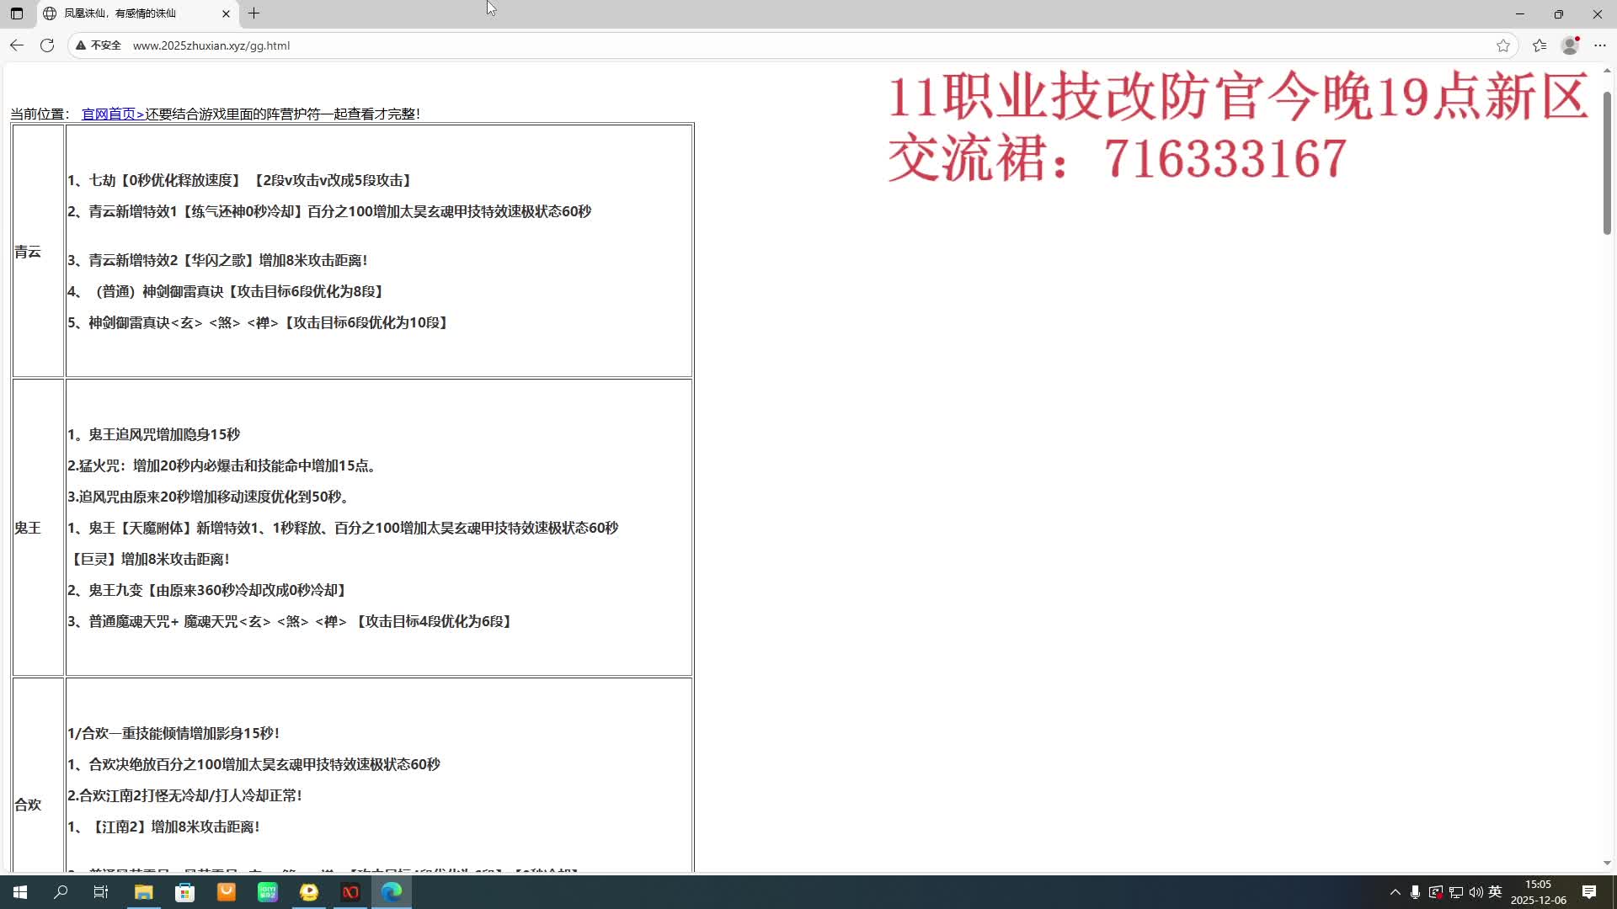Open the browser profile avatar

click(1570, 45)
